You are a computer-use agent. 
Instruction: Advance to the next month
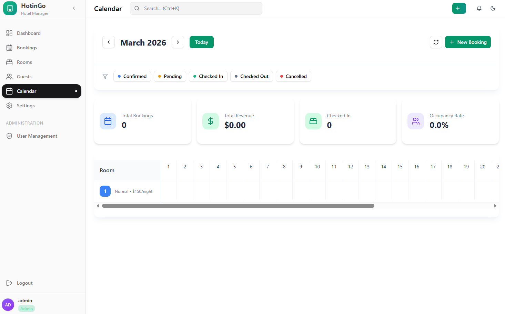coord(178,42)
